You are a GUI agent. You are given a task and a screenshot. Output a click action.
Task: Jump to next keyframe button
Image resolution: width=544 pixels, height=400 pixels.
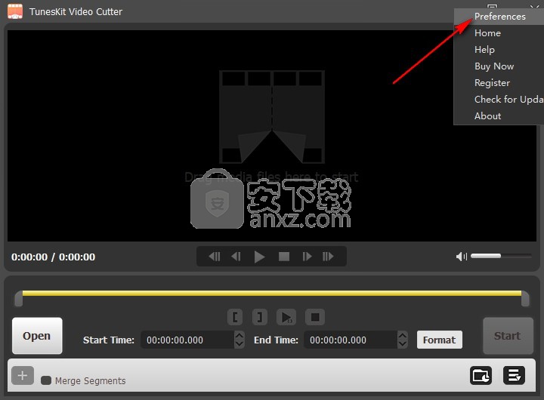[328, 257]
